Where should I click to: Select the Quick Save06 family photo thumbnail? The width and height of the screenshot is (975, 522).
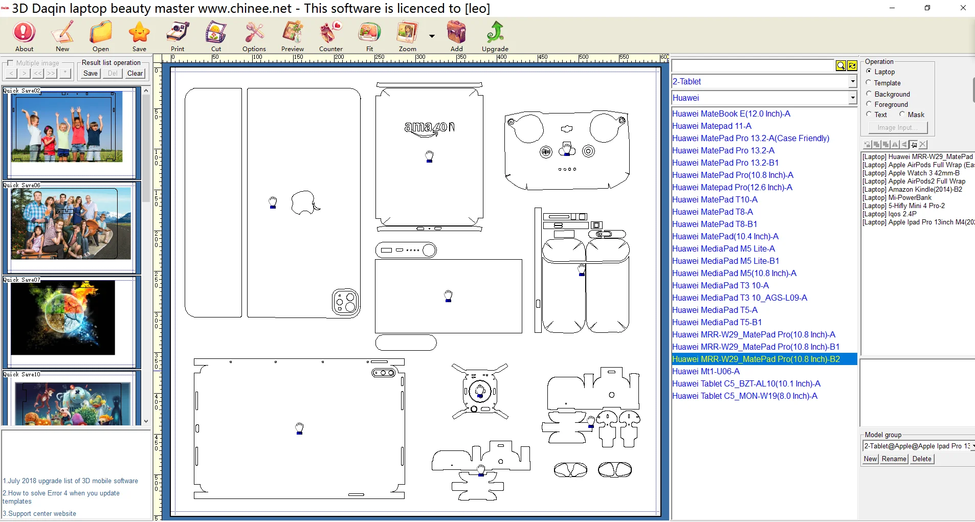point(71,224)
